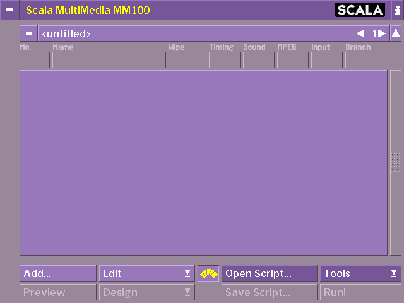Open the Design dropdown
Screen dimensions: 404x303
tap(146, 292)
